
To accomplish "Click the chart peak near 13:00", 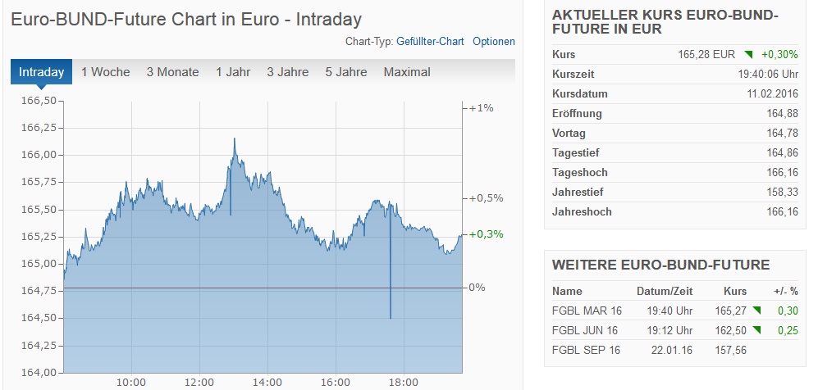I will point(234,140).
